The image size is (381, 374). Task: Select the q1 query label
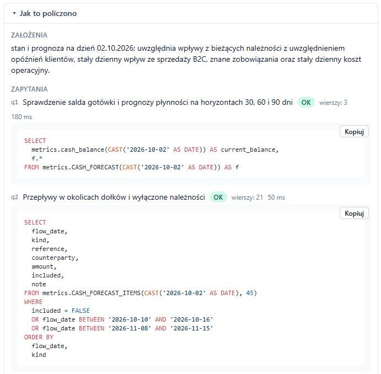[14, 102]
